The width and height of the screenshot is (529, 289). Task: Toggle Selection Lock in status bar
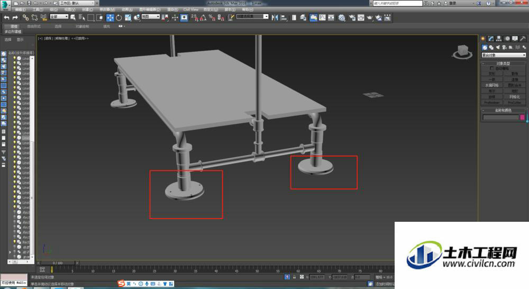click(294, 277)
